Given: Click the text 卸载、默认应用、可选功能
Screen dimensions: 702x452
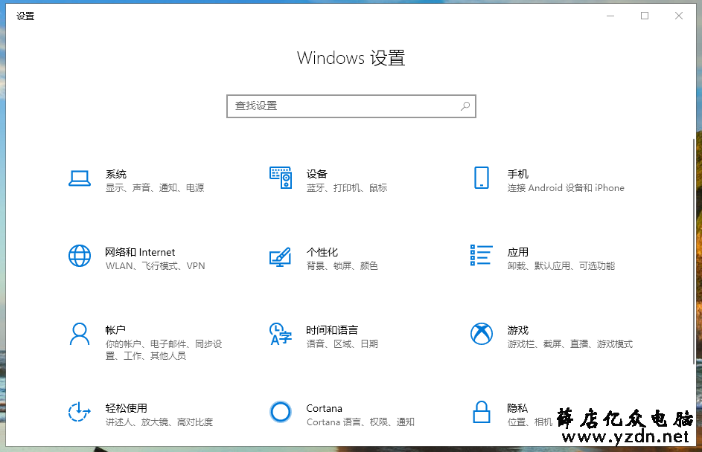Looking at the screenshot, I should point(561,266).
